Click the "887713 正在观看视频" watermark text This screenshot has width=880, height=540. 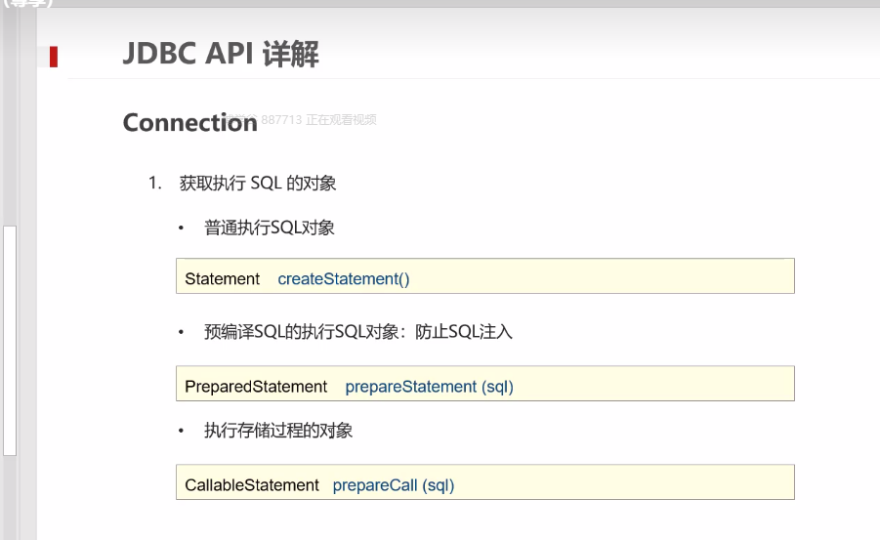tap(318, 120)
